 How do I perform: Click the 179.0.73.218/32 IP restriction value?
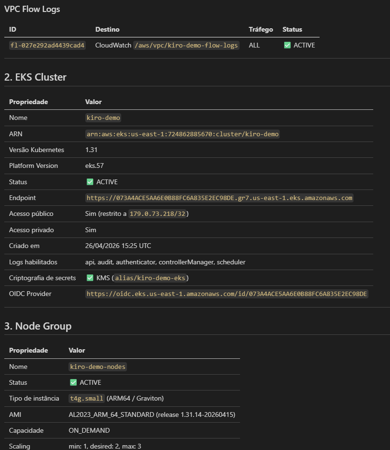click(x=157, y=213)
